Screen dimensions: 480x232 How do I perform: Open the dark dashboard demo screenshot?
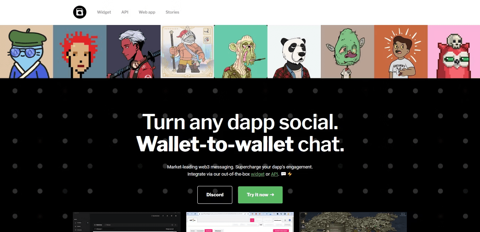click(127, 222)
